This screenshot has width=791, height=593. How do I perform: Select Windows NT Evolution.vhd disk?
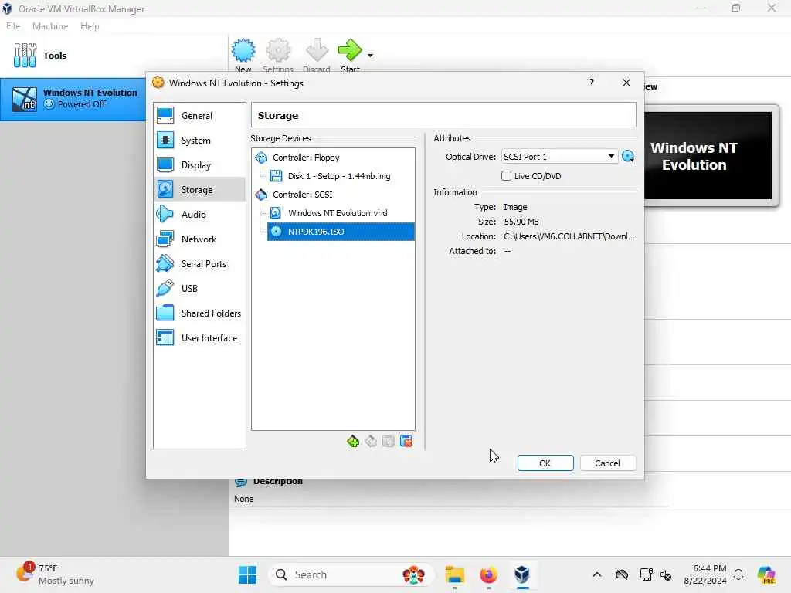(338, 213)
